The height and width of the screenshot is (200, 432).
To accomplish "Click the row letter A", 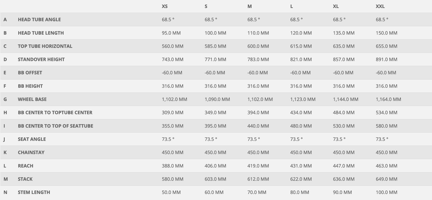I will click(x=5, y=19).
